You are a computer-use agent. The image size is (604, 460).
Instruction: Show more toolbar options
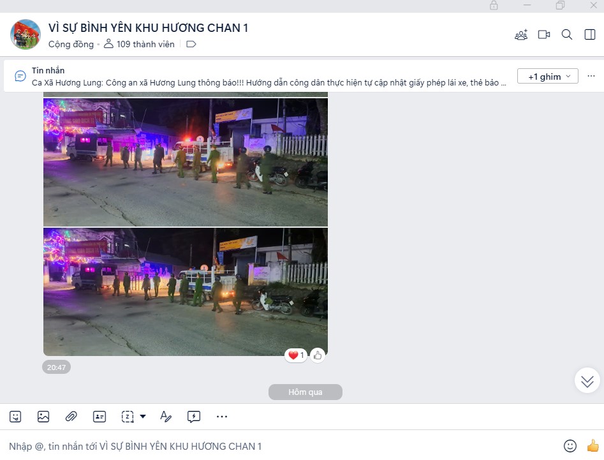point(222,417)
